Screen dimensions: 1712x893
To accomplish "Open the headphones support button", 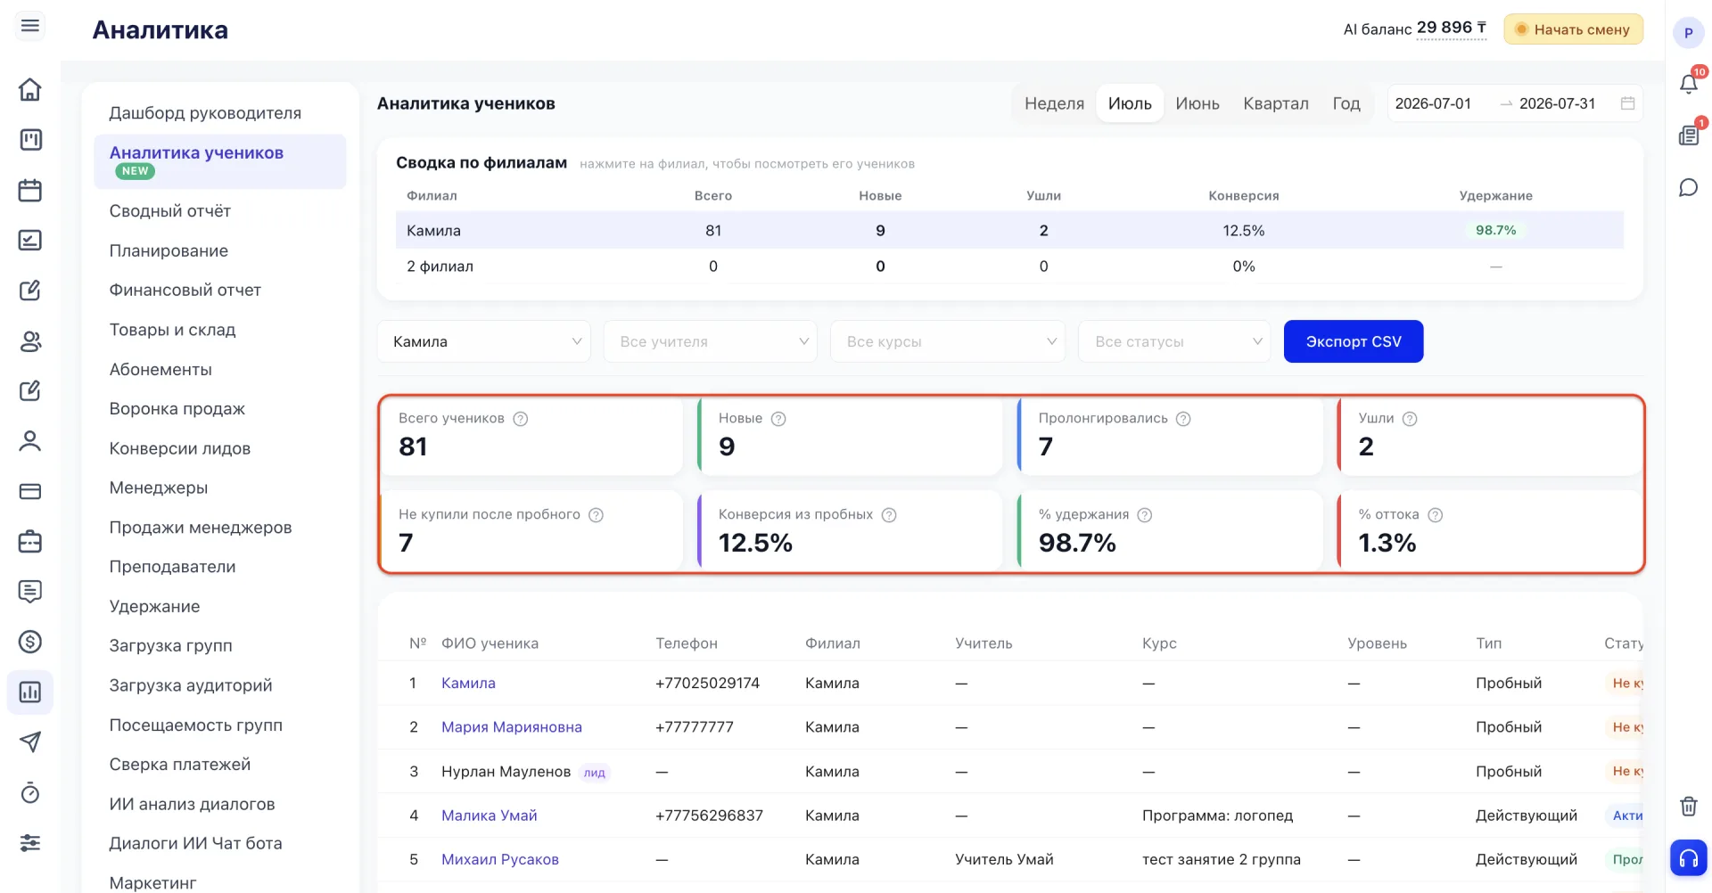I will point(1689,858).
